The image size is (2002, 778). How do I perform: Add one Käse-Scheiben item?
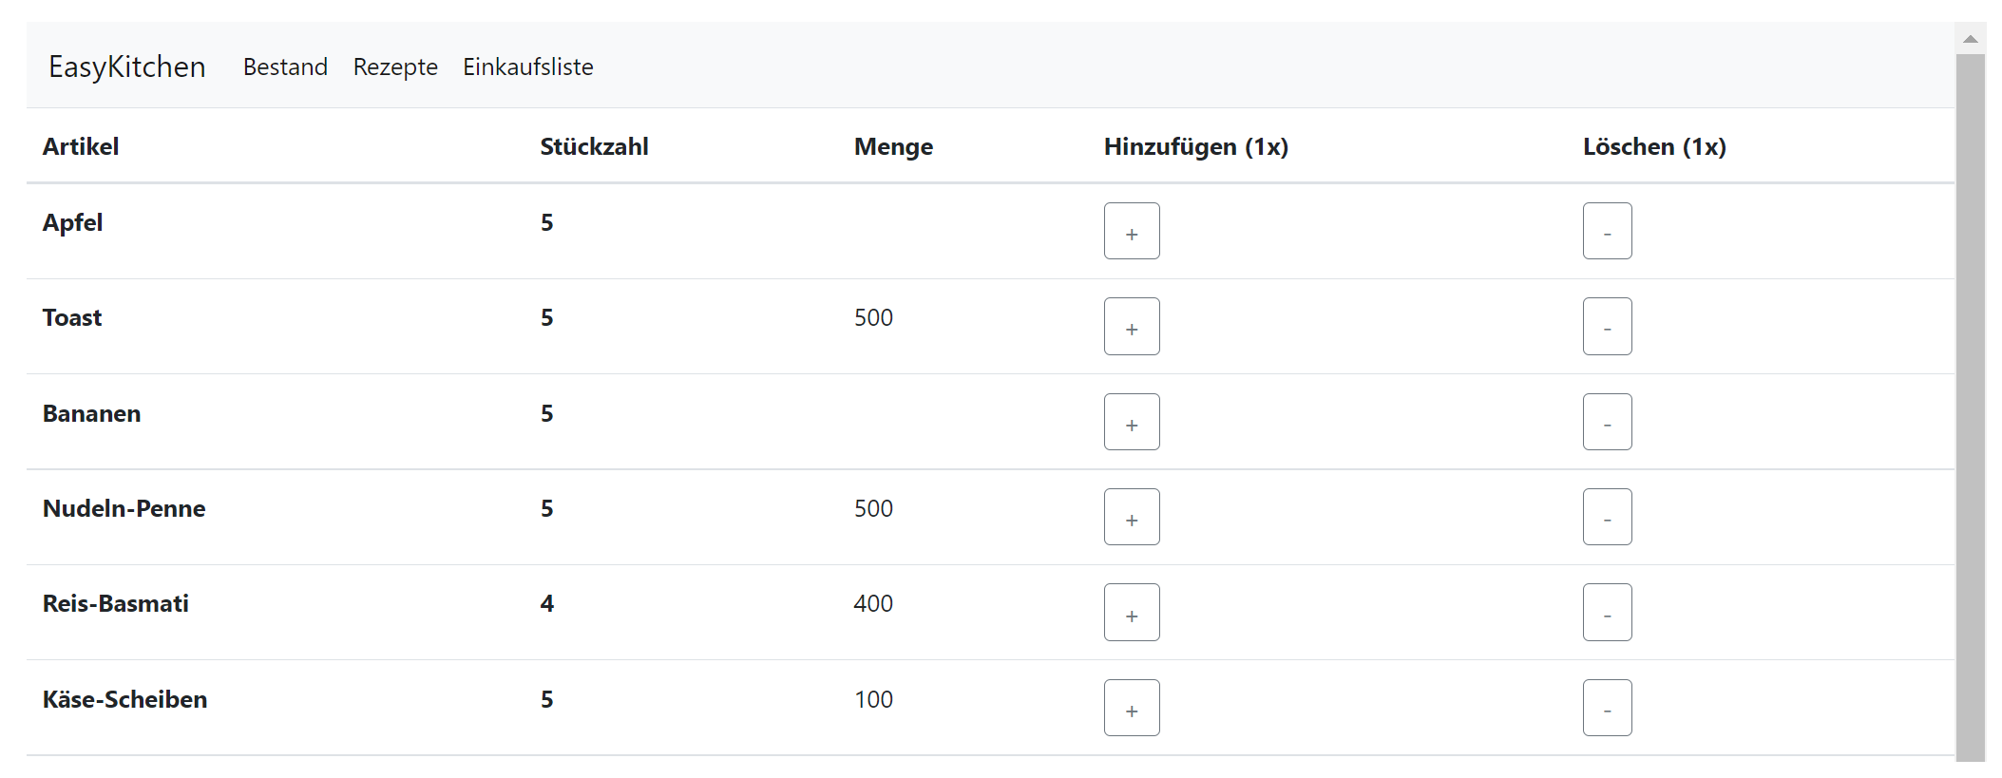point(1132,708)
